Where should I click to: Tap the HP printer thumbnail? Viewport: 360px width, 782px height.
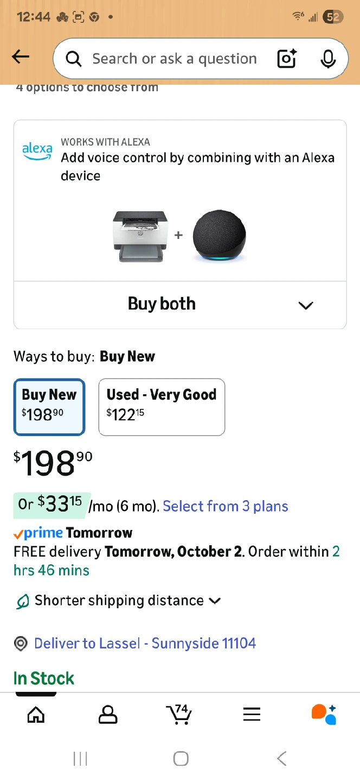coord(140,236)
